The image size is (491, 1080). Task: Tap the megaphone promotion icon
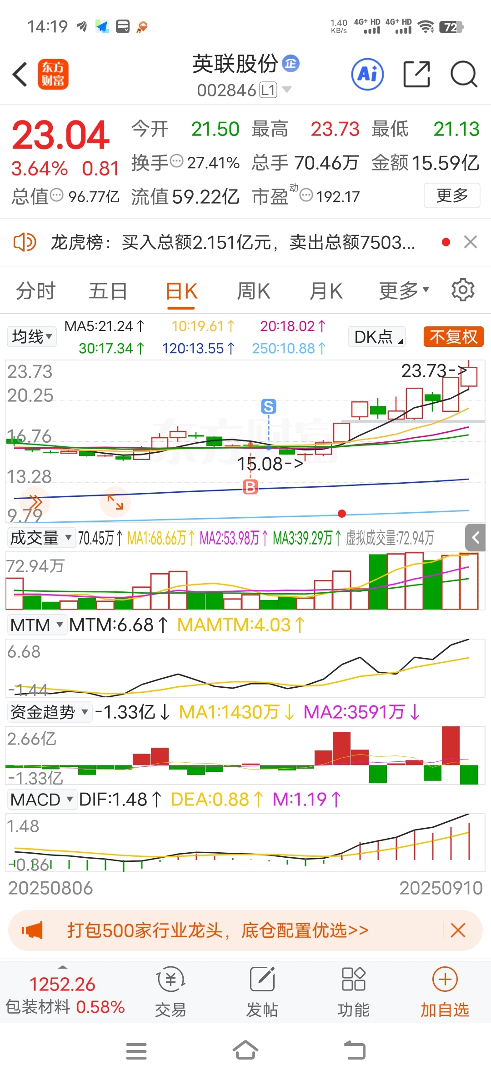32,930
